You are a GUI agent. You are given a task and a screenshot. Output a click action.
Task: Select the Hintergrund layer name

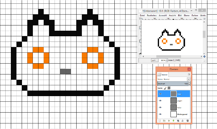pos(182,114)
